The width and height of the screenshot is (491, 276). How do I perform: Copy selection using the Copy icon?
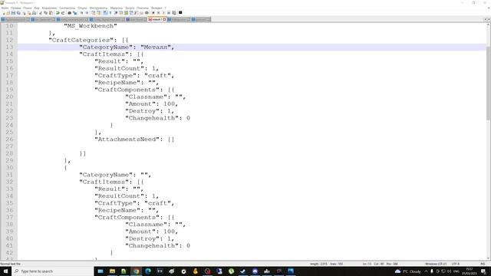point(45,13)
